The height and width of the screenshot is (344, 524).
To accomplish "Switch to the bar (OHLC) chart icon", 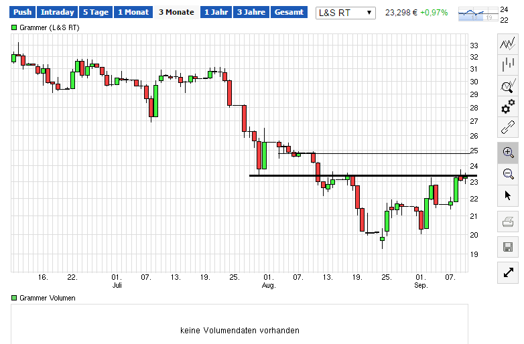I will (x=508, y=64).
